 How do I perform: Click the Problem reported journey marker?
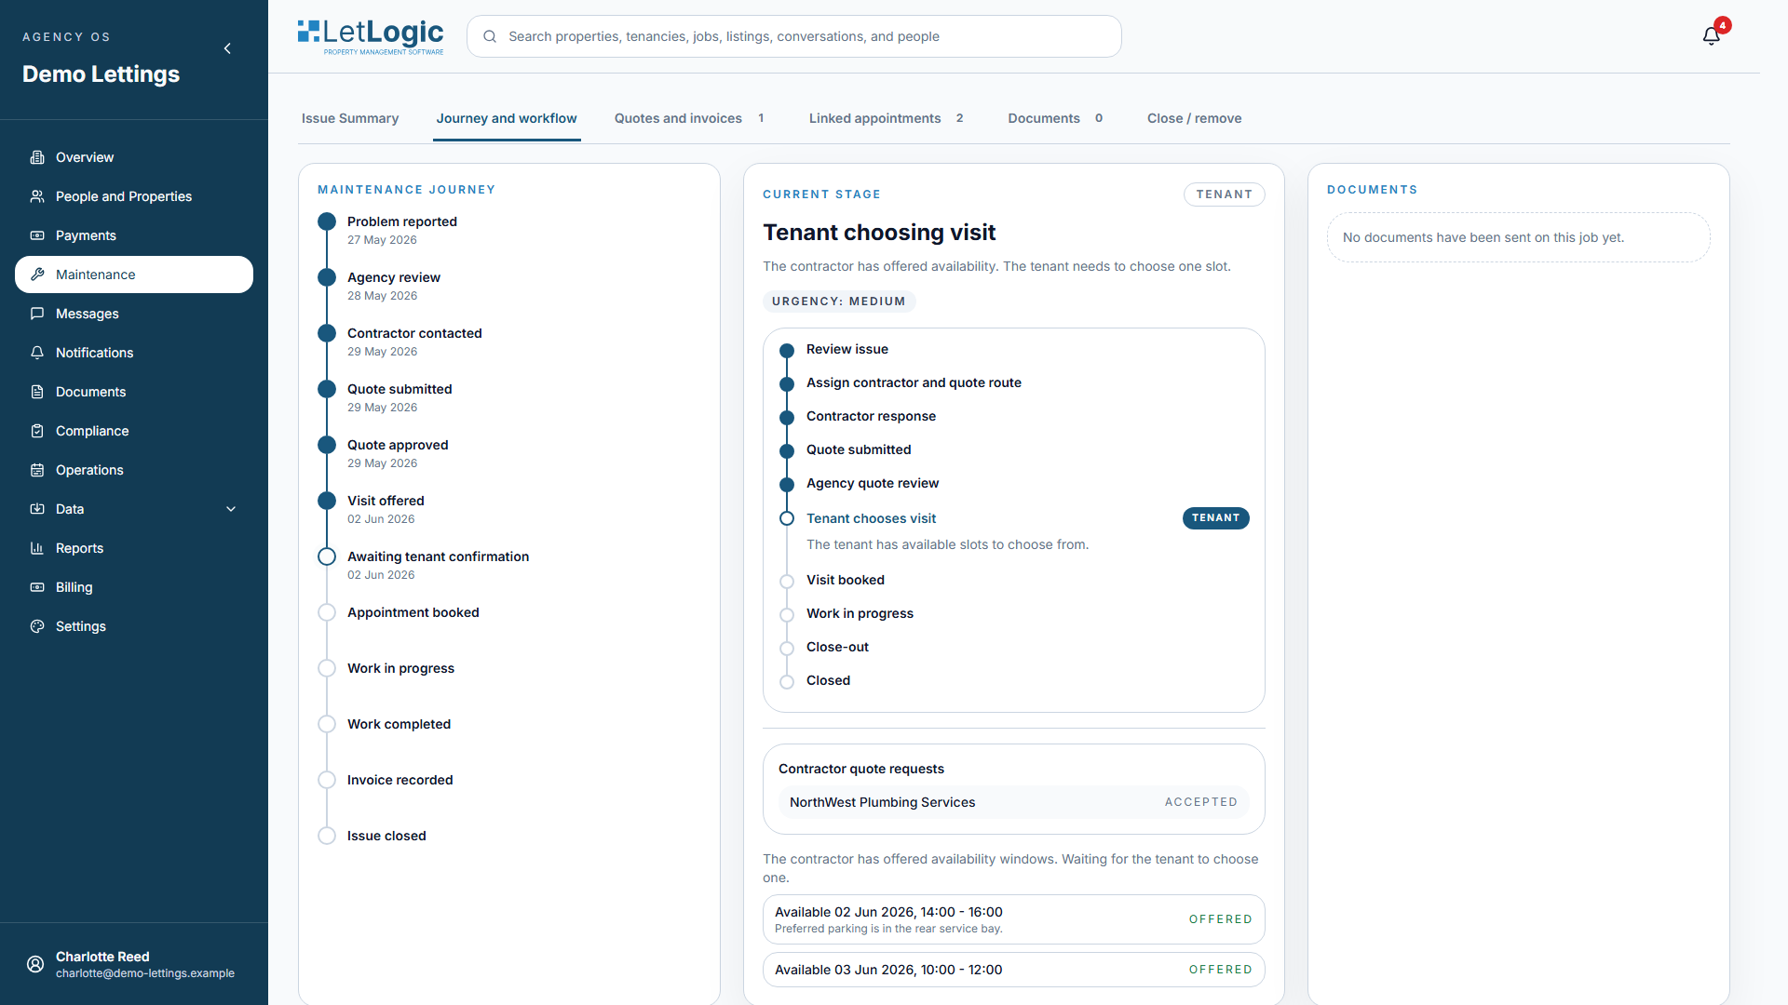pos(327,221)
